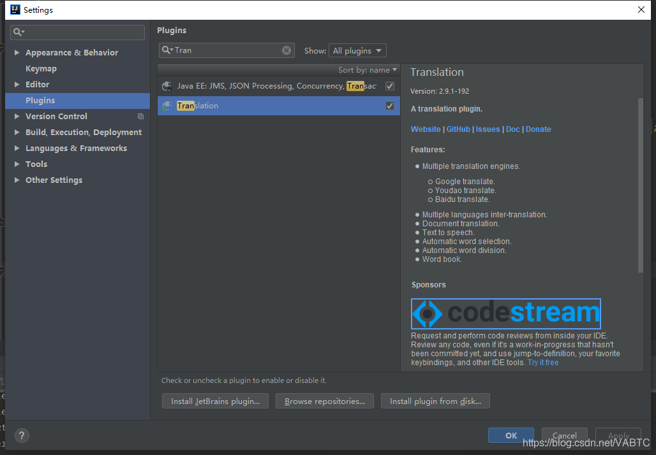Open Other Settings category
656x455 pixels.
(54, 180)
